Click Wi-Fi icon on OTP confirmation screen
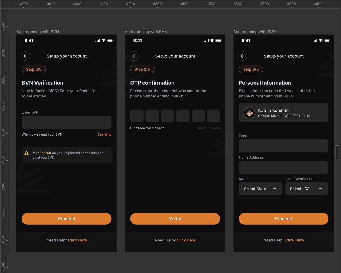This screenshot has width=341, height=273. 212,41
